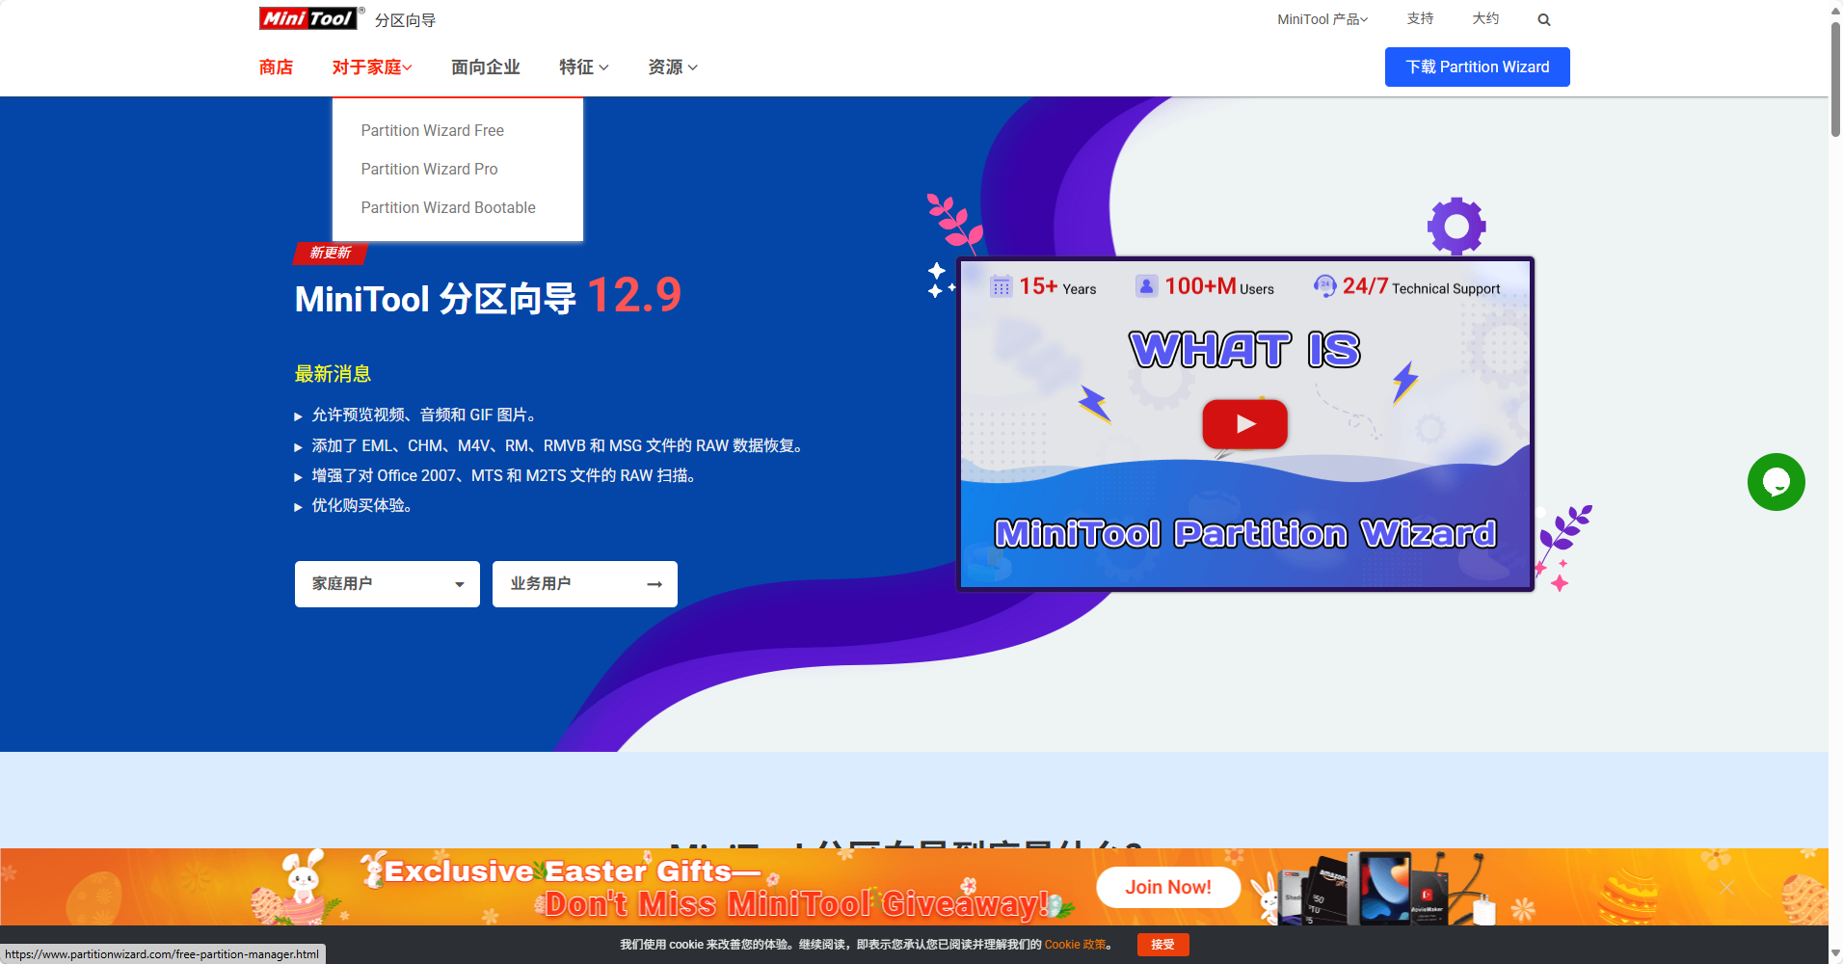Click the page vertical scrollbar thumb
This screenshot has width=1843, height=964.
pos(1835,79)
